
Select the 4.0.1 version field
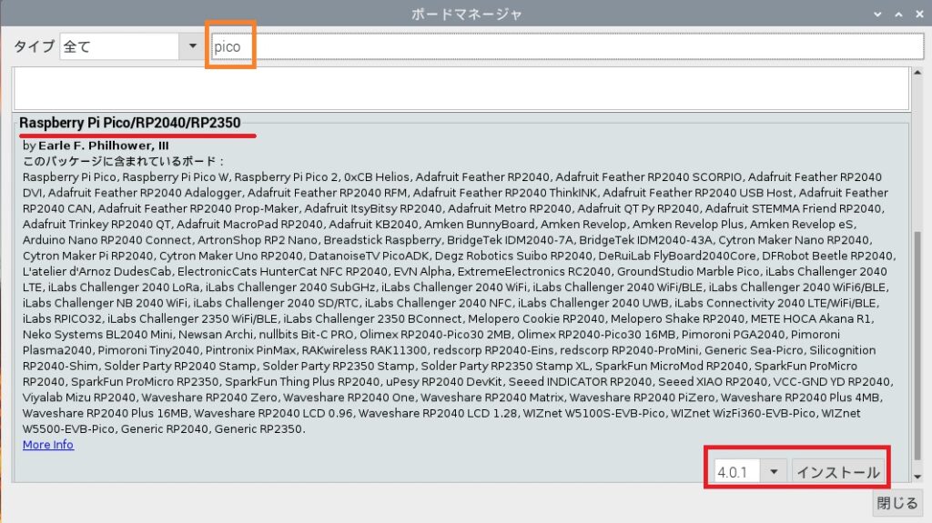coord(735,472)
